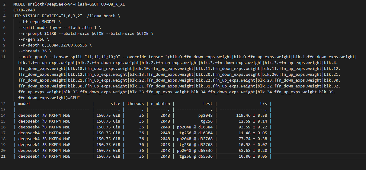Click the 'pp2048 @ d16384' test cell

[195, 127]
